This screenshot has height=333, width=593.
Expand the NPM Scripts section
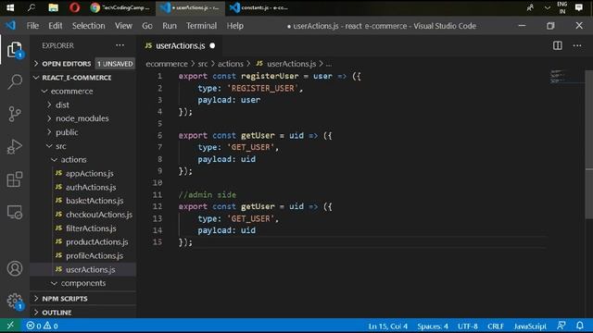coord(65,298)
